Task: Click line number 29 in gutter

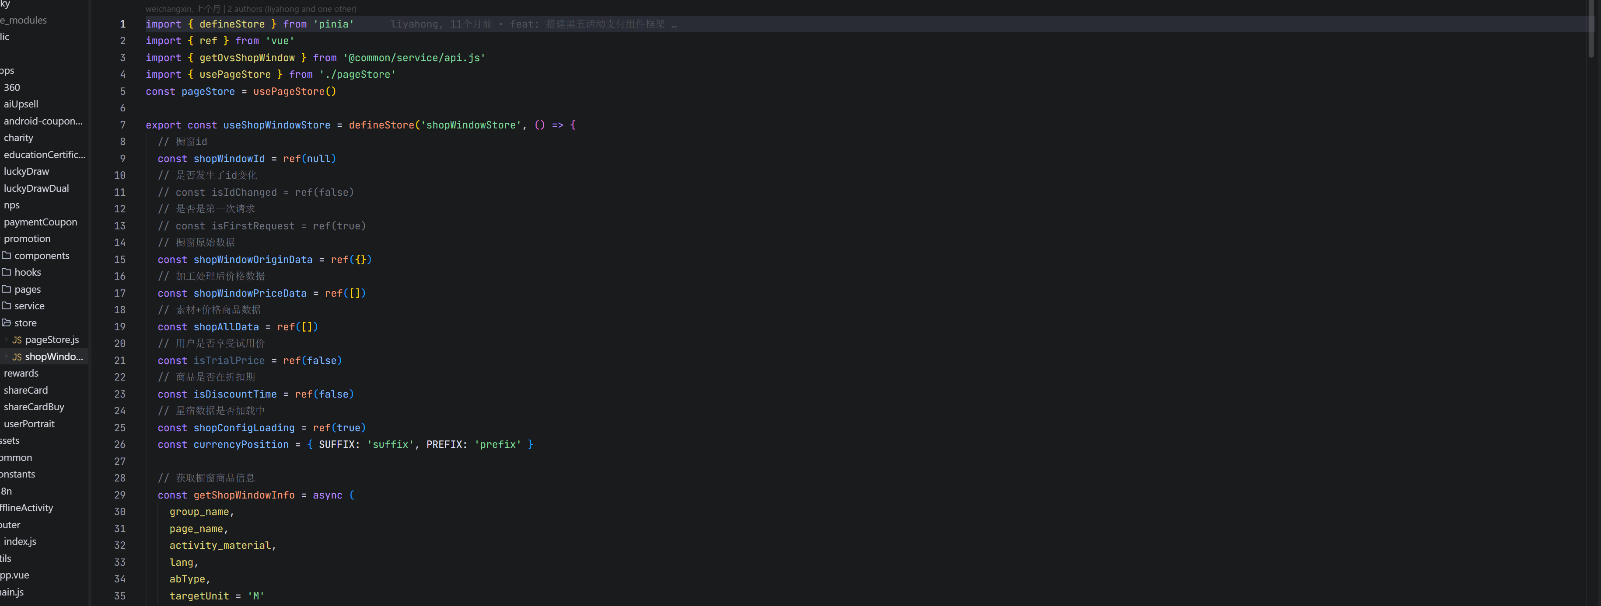Action: click(120, 495)
